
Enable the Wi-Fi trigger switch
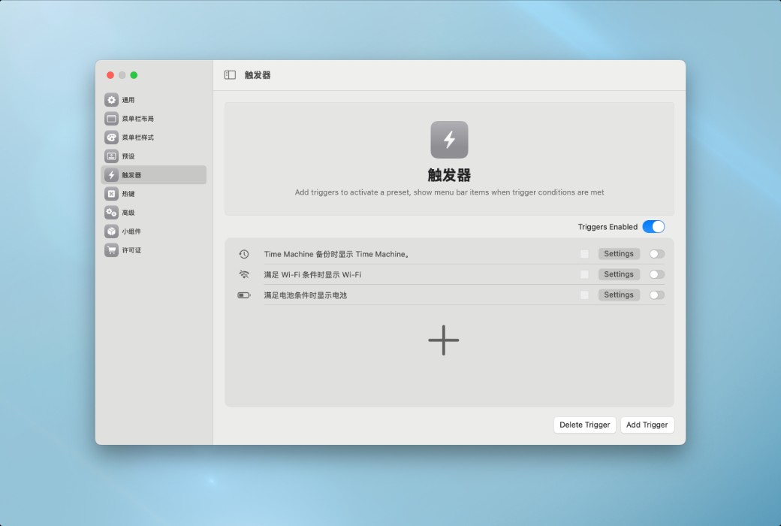click(657, 274)
